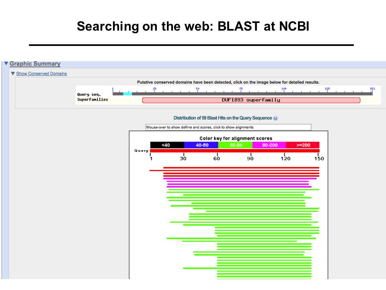Collapse the Graphic Summary triangle
This screenshot has height=290, width=386.
(6, 64)
